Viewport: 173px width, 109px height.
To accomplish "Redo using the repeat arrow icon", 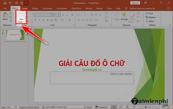I will coord(16,3).
